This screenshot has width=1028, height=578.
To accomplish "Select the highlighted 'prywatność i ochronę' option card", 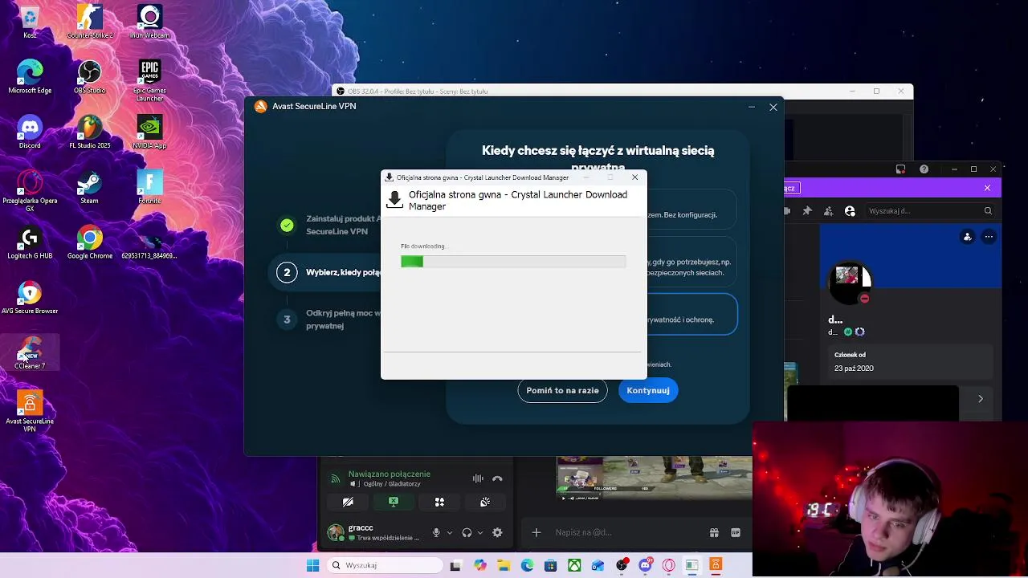I will [691, 314].
